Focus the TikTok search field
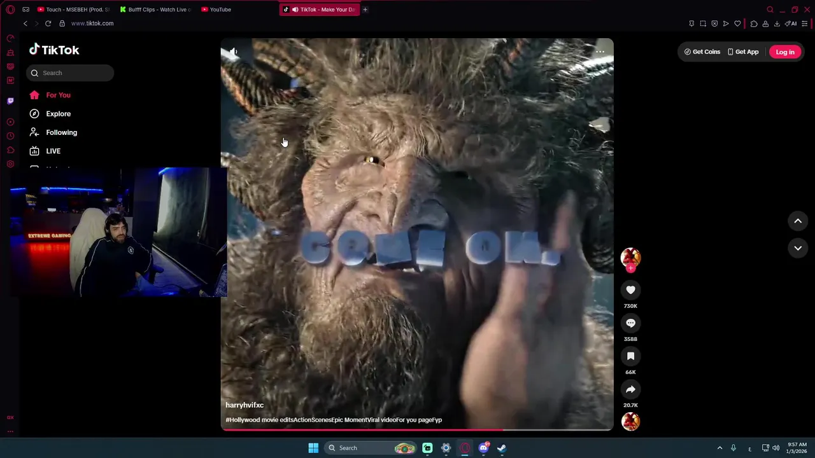 (x=70, y=73)
